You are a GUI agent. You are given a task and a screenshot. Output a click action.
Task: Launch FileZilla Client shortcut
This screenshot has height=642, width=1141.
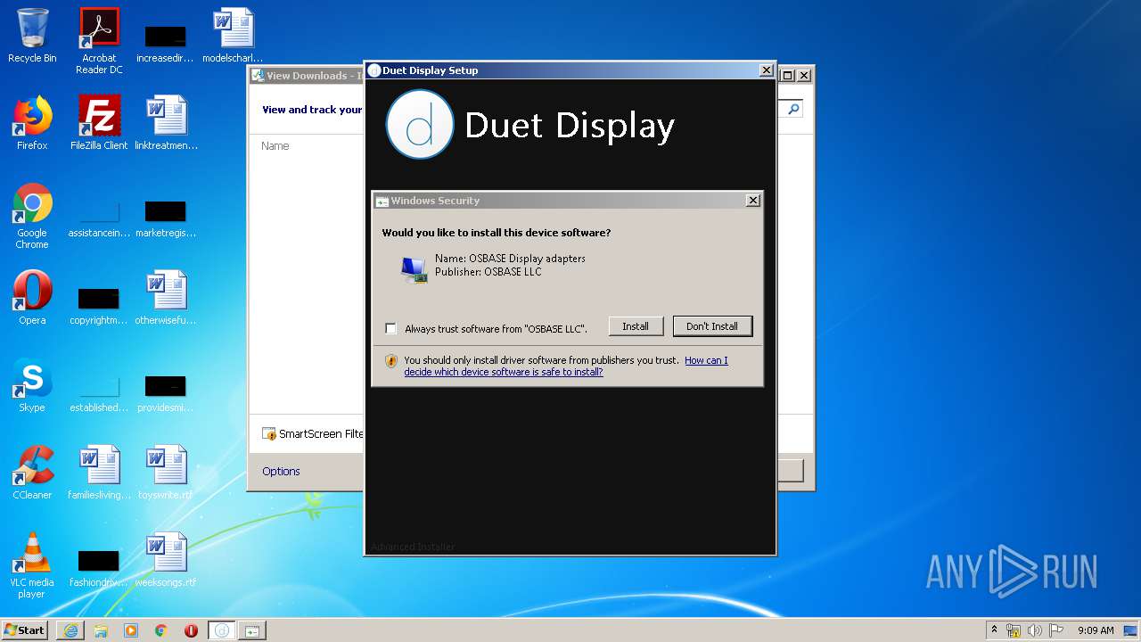pyautogui.click(x=99, y=123)
